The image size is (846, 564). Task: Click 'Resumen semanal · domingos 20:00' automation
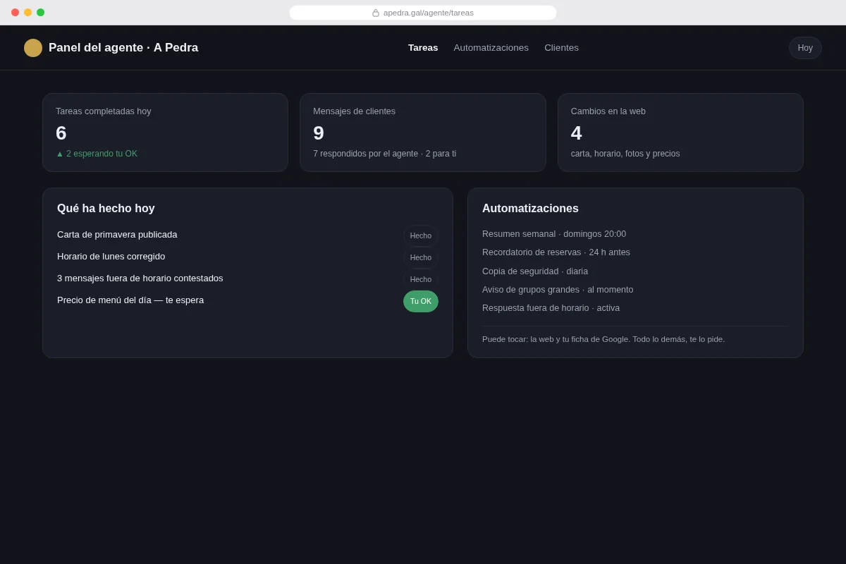point(554,234)
